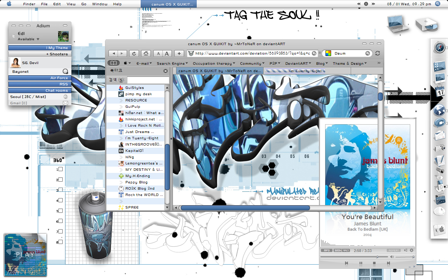Open the Occupation therapy bookmarks dropdown
Image resolution: width=448 pixels, height=280 pixels.
pyautogui.click(x=214, y=63)
